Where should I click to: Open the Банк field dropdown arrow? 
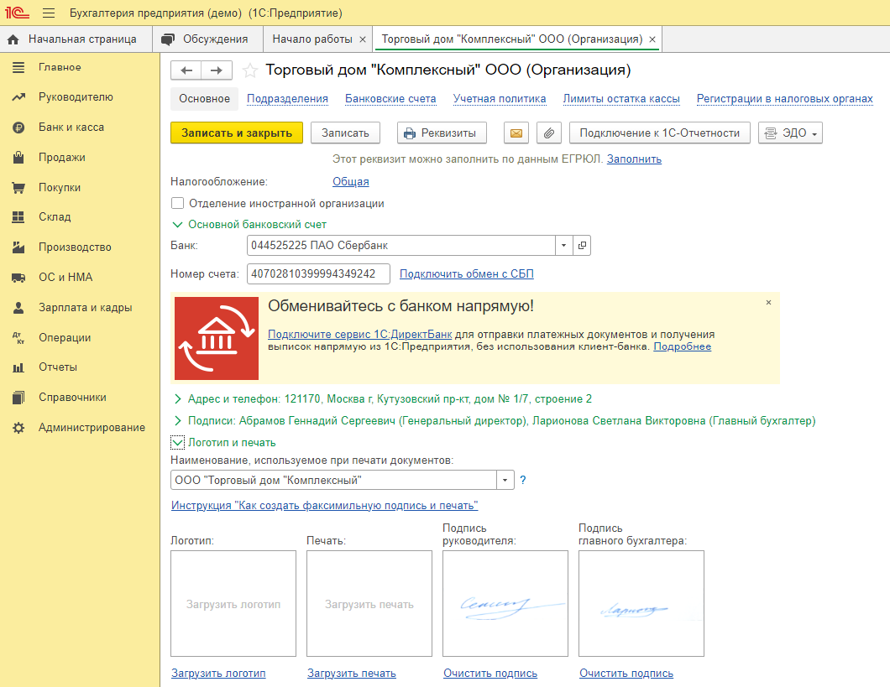tap(563, 246)
